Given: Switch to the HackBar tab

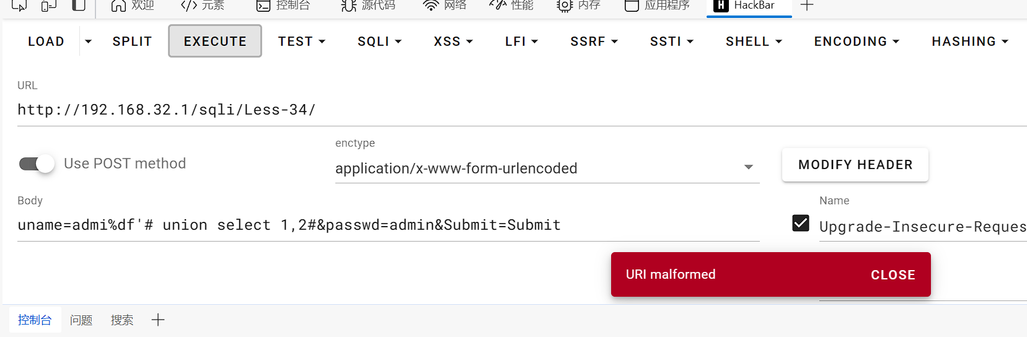Looking at the screenshot, I should pos(748,6).
